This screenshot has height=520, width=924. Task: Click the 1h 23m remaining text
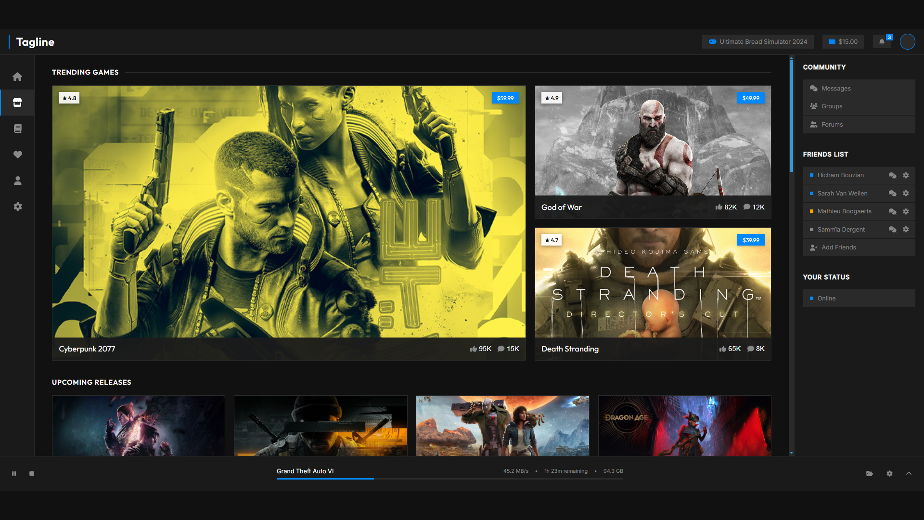pyautogui.click(x=566, y=471)
